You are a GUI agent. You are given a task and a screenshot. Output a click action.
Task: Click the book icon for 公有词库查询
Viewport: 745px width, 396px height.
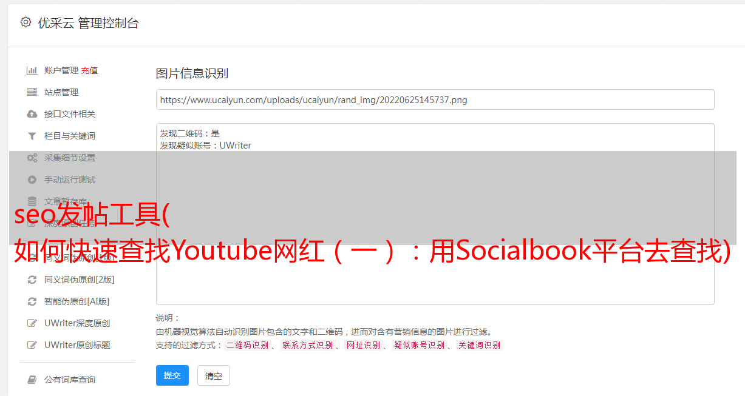[x=32, y=380]
